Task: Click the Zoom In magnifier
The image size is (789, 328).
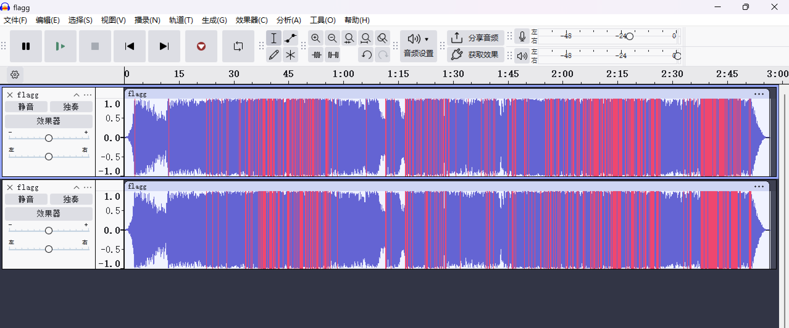Action: tap(315, 38)
